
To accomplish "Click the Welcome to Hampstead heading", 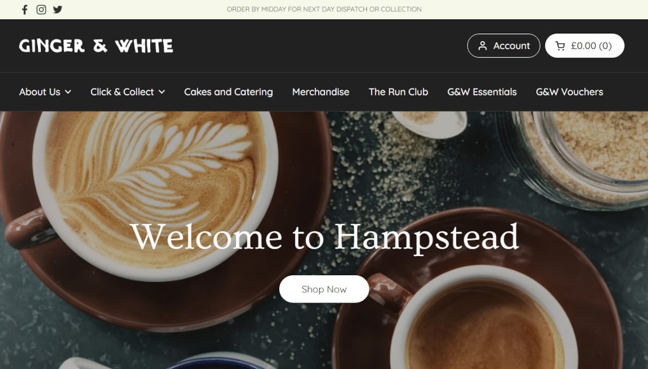I will tap(325, 237).
